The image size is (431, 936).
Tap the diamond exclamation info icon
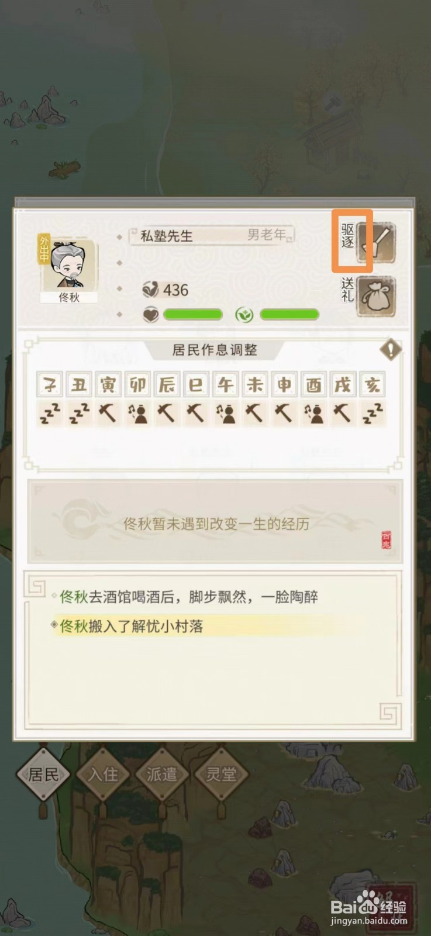point(391,350)
